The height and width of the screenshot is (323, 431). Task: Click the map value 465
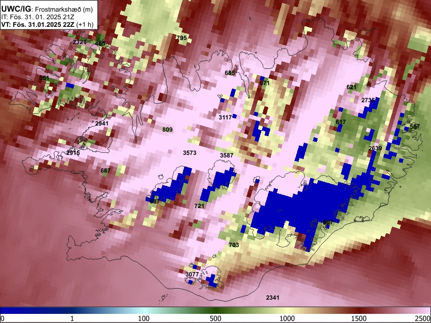click(100, 44)
